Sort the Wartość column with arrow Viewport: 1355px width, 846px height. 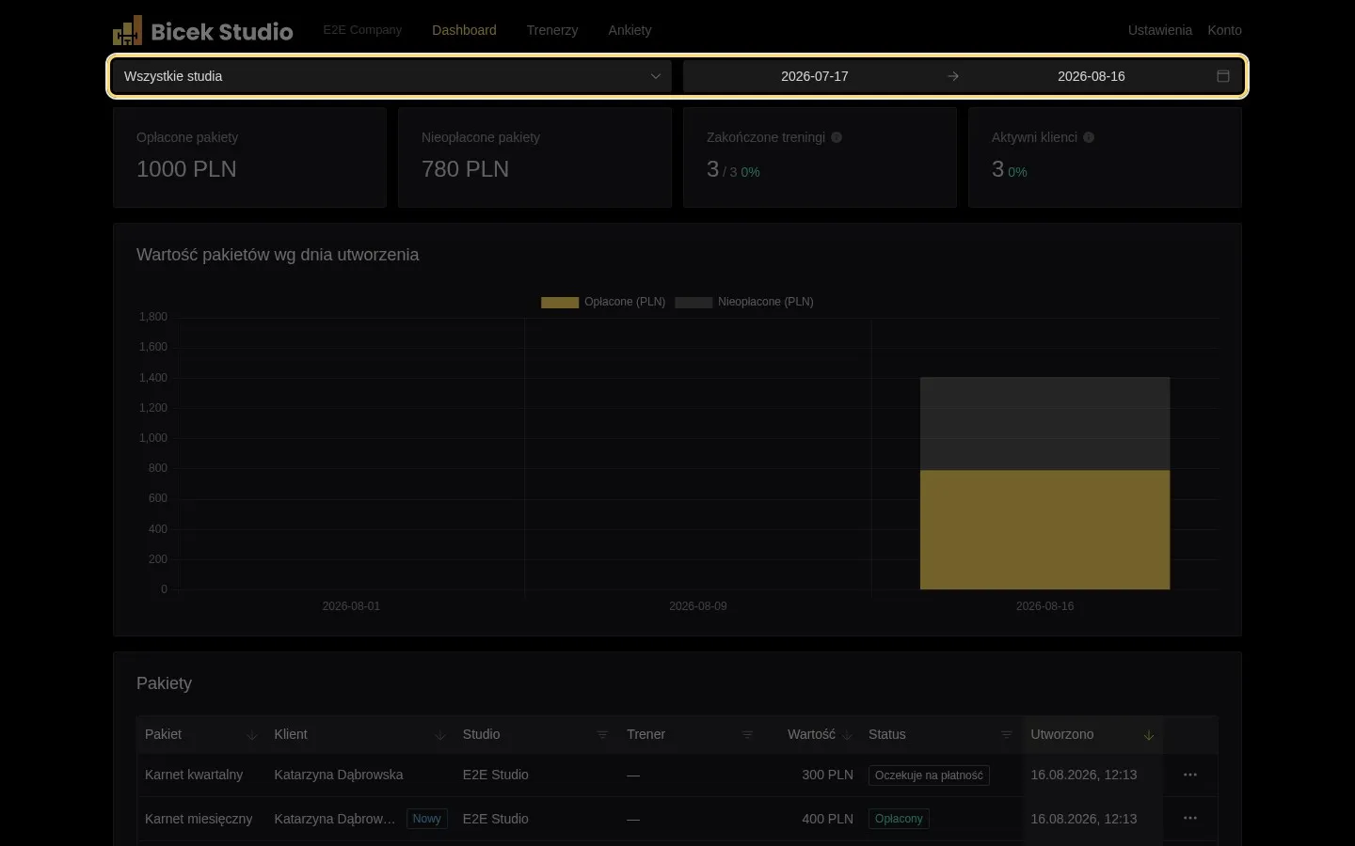click(x=847, y=735)
